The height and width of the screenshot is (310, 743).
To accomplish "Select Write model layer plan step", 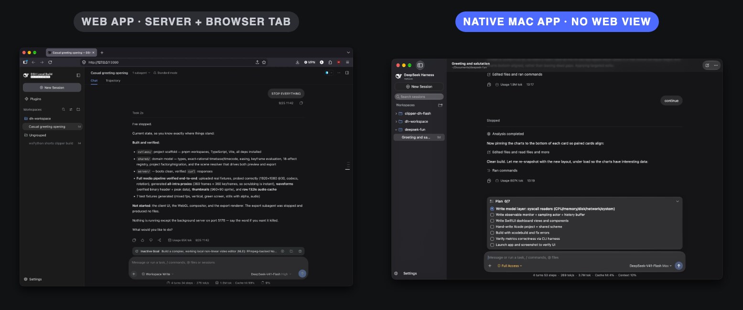I will pos(492,209).
